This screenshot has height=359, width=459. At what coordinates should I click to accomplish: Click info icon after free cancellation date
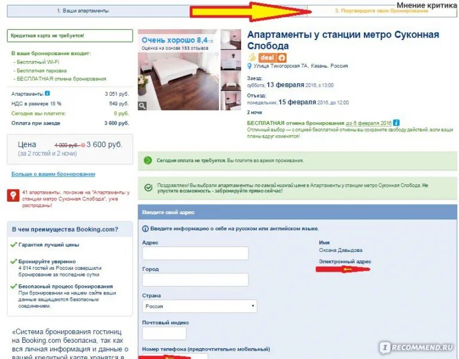396,123
